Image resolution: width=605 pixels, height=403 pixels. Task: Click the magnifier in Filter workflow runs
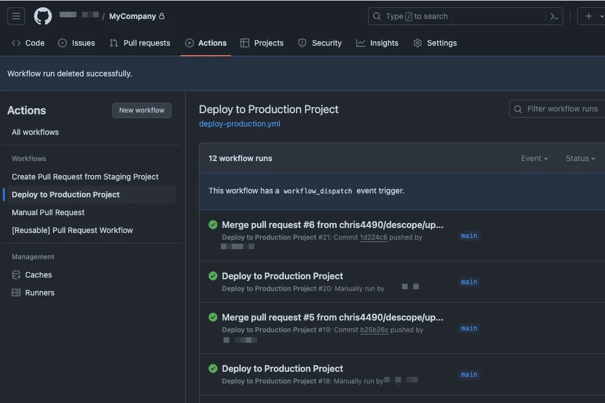click(x=518, y=109)
